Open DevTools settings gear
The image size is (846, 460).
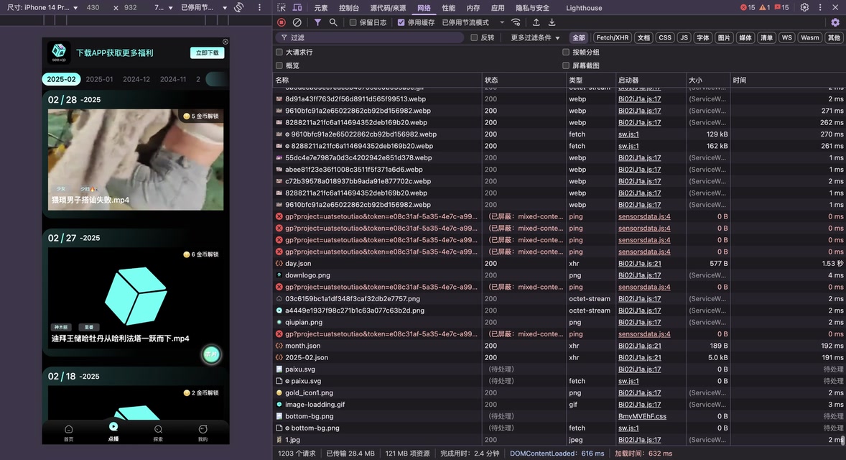804,7
